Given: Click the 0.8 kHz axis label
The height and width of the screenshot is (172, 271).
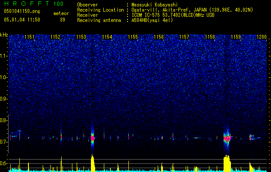Looking at the screenshot, I should (3, 120).
